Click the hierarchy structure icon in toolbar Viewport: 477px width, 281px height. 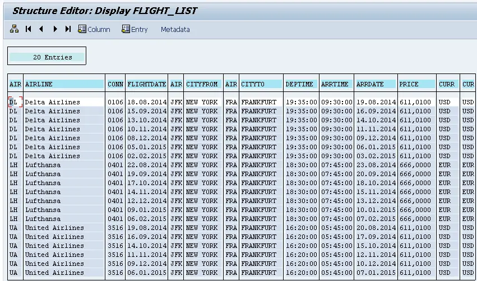pyautogui.click(x=15, y=29)
